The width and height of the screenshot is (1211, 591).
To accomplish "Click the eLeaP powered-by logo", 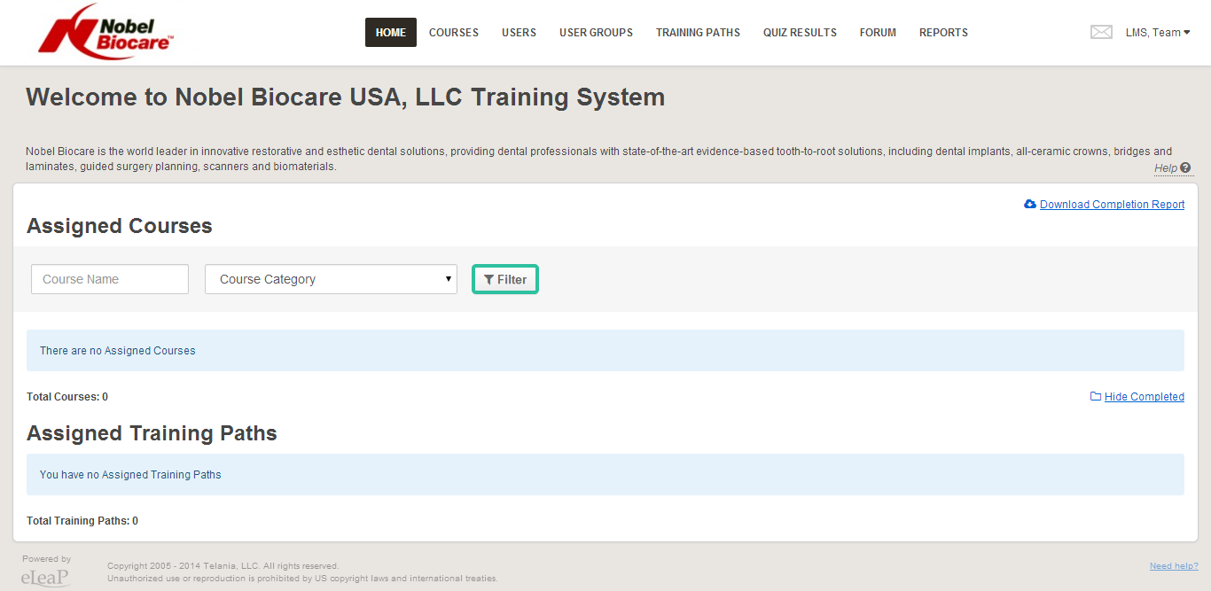I will [x=46, y=576].
